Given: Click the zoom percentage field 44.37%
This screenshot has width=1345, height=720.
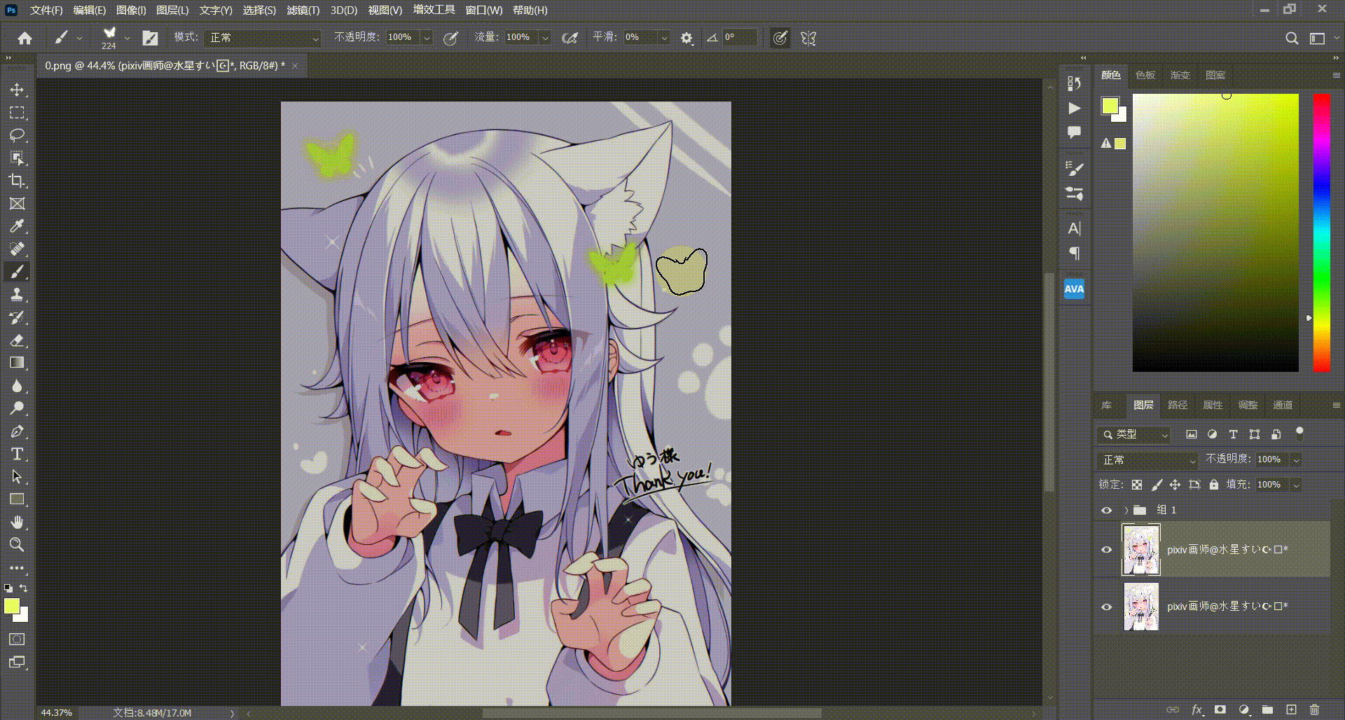Looking at the screenshot, I should 57,712.
